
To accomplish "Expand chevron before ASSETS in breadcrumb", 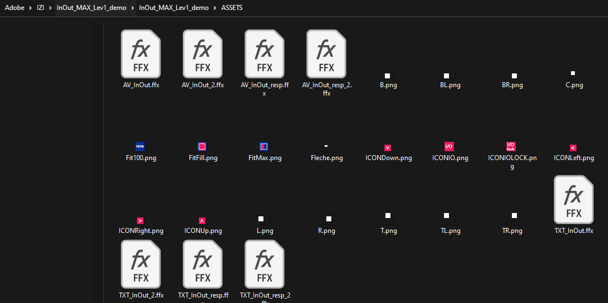I will 215,8.
